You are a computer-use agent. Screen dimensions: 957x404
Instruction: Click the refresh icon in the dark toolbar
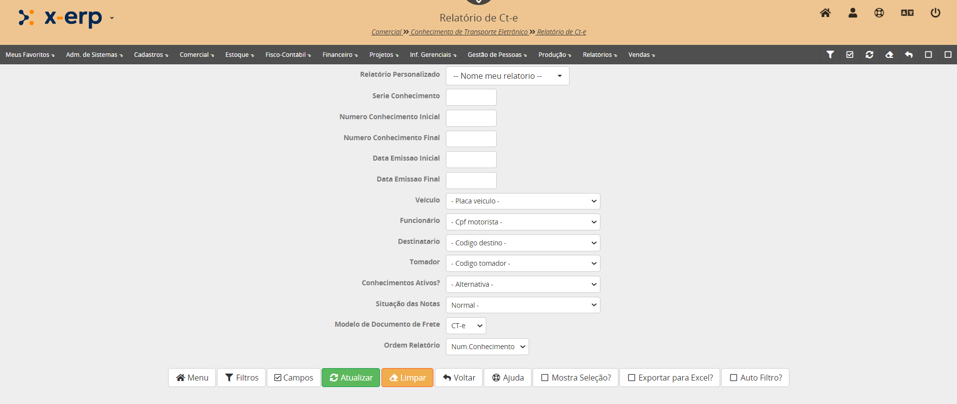pos(869,55)
